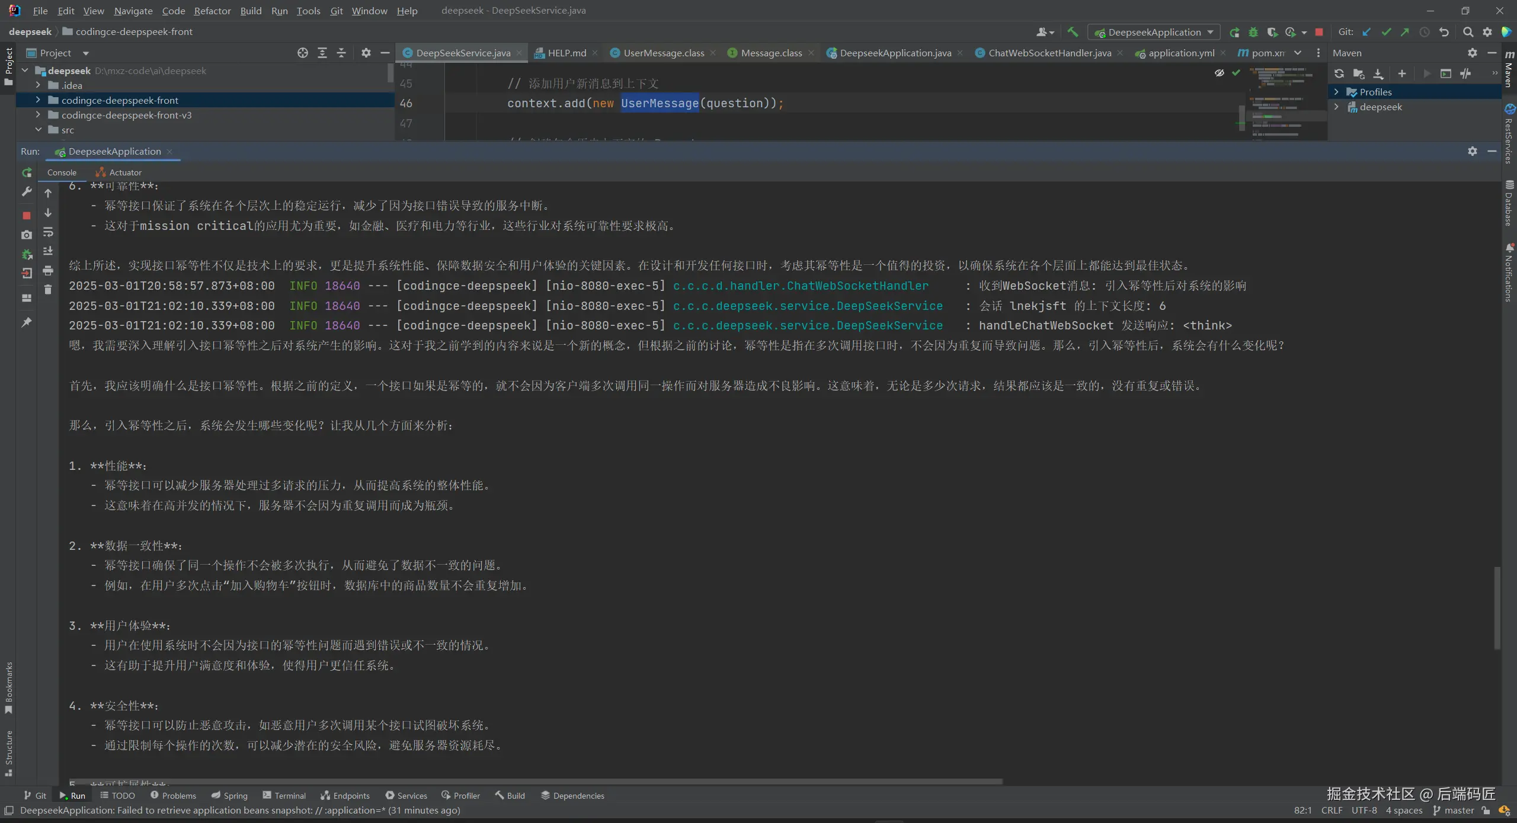Stop the running app from the top toolbar
The height and width of the screenshot is (823, 1517).
pos(1319,32)
